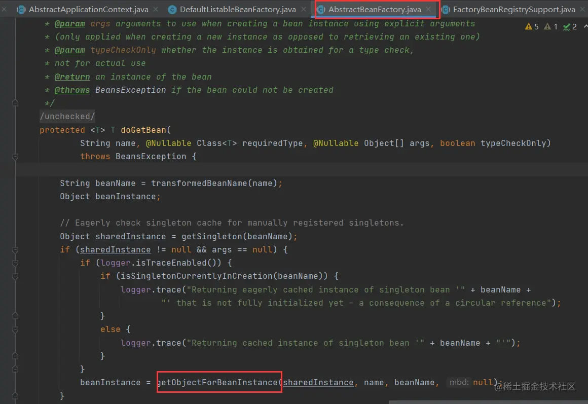This screenshot has height=404, width=588.
Task: Close the AbstractBeanFactory.java tab
Action: (428, 9)
